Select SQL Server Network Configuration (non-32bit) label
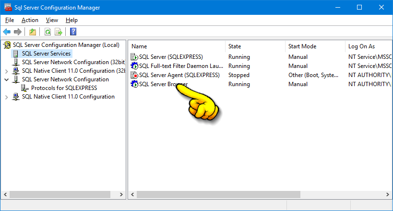This screenshot has width=393, height=211. [65, 79]
